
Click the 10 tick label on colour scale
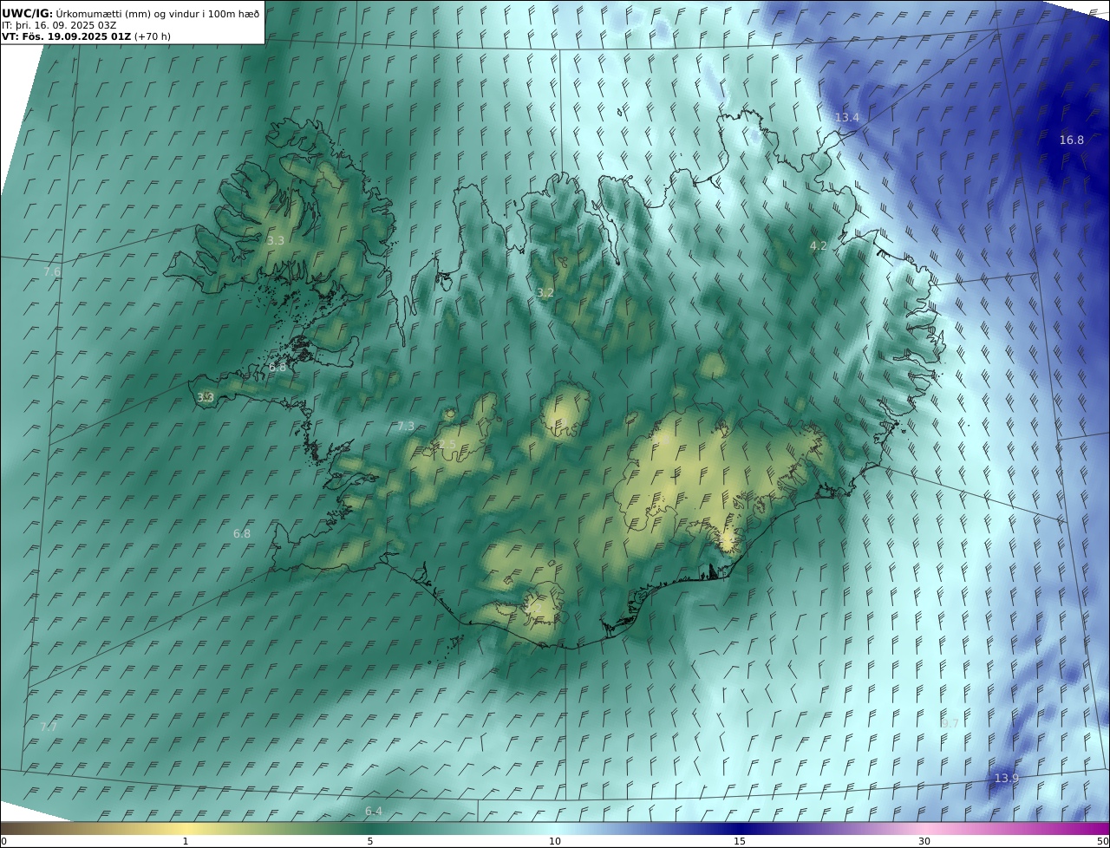555,841
